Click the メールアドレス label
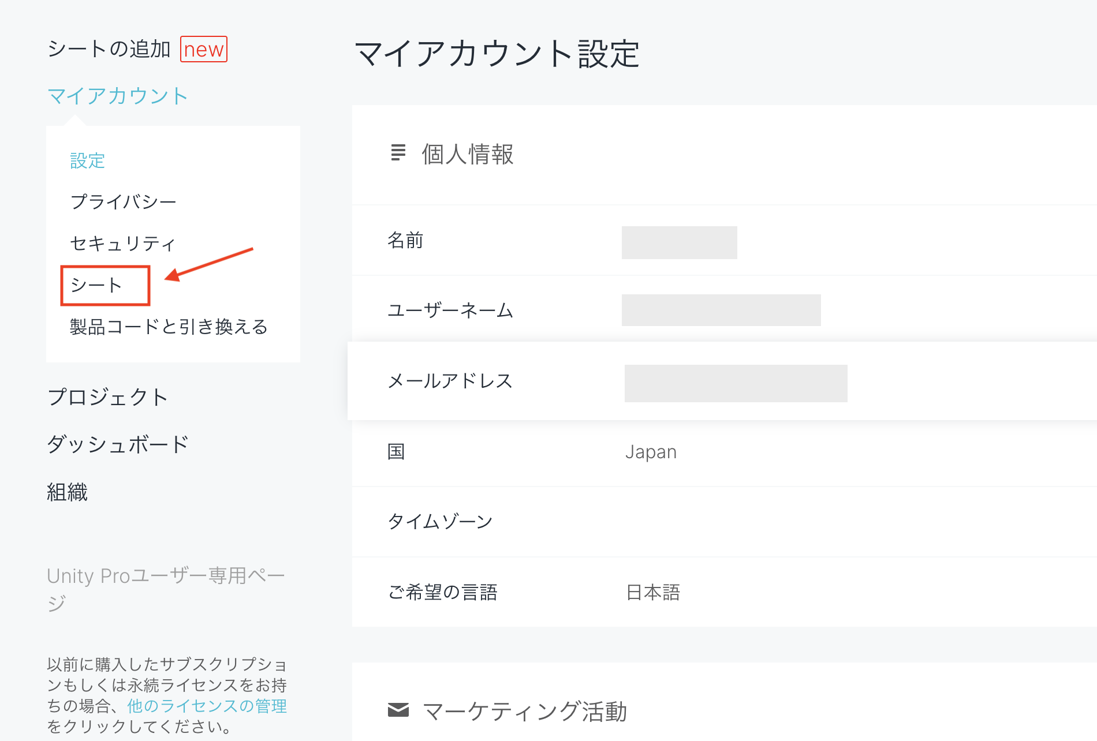The image size is (1097, 741). click(x=450, y=381)
